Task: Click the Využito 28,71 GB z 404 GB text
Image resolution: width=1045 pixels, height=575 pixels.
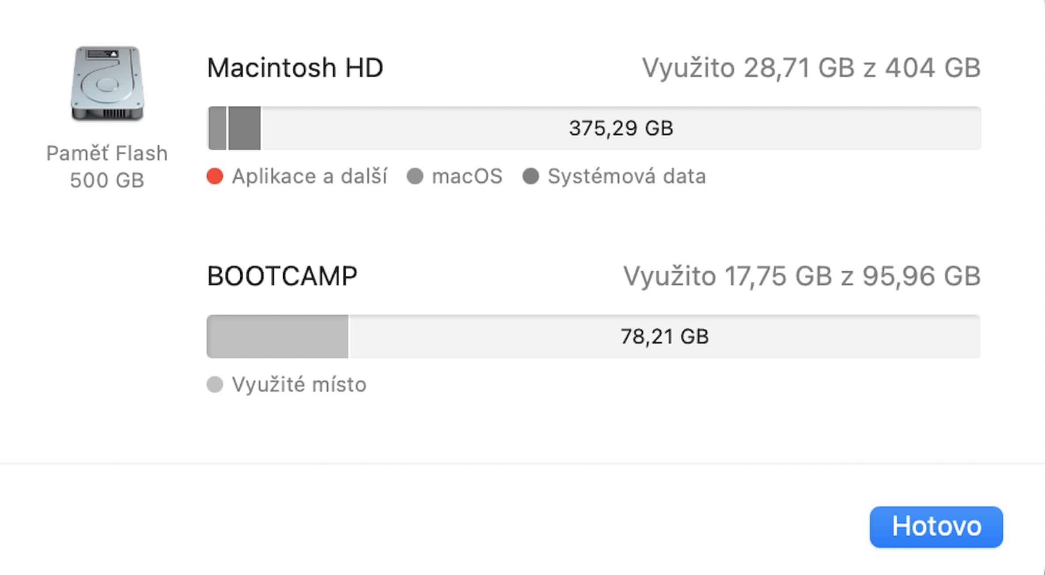Action: pos(811,68)
